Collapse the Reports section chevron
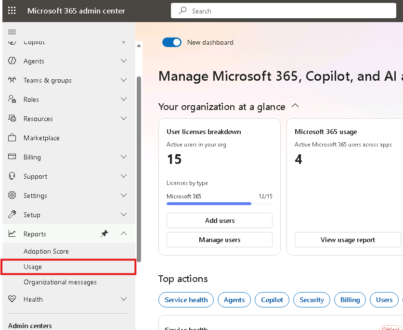This screenshot has height=330, width=403. click(x=124, y=233)
